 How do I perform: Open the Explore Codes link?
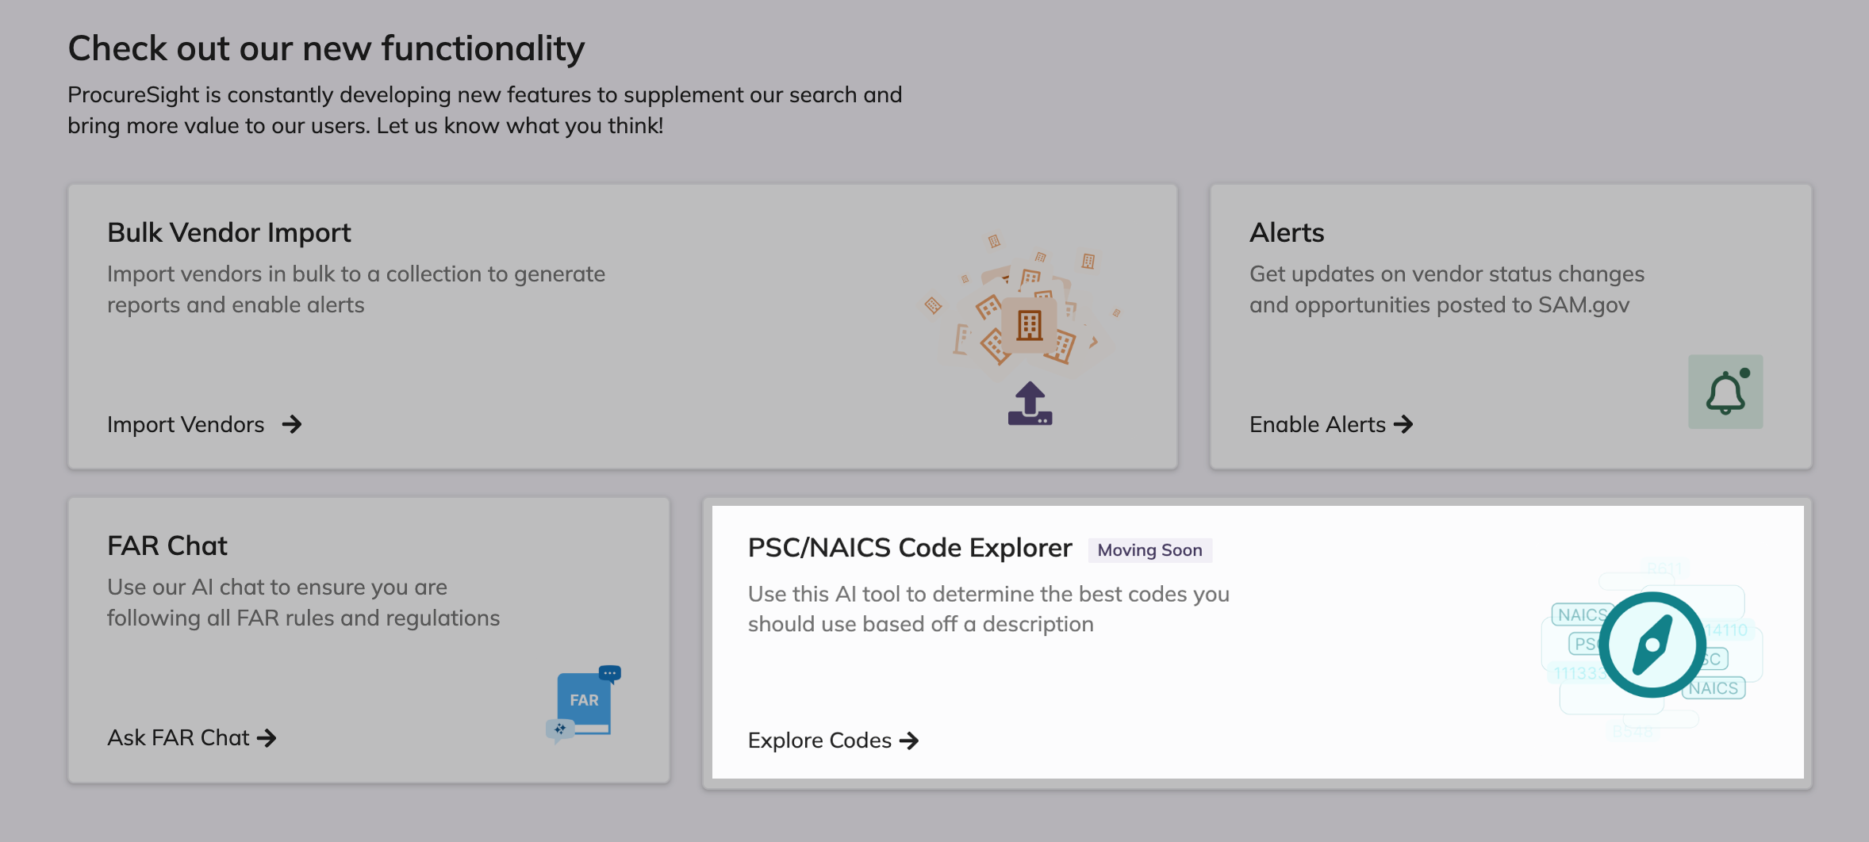click(834, 741)
